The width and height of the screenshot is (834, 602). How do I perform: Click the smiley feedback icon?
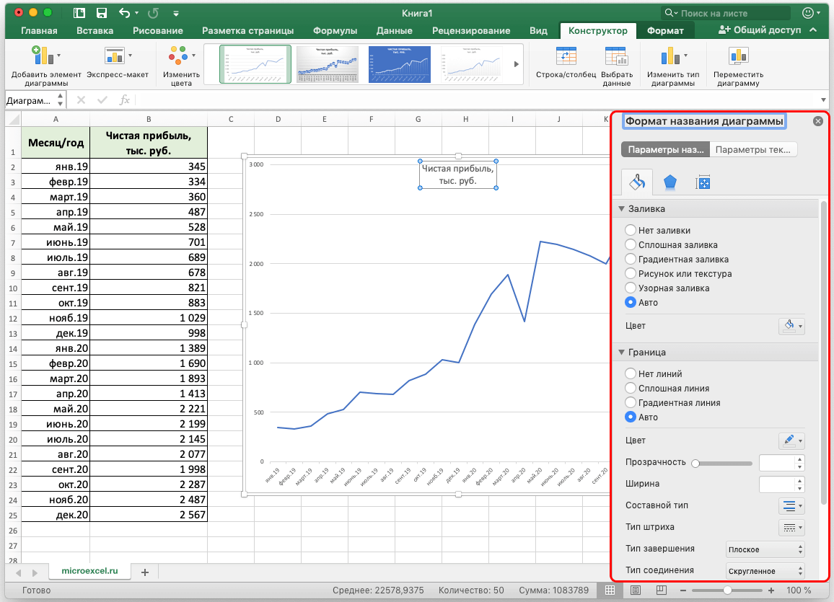point(807,13)
